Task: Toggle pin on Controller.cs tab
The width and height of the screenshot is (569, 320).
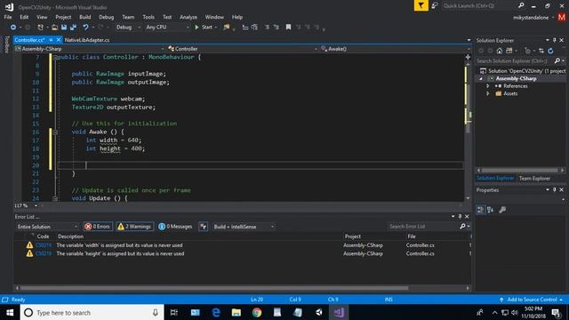Action: [52, 40]
